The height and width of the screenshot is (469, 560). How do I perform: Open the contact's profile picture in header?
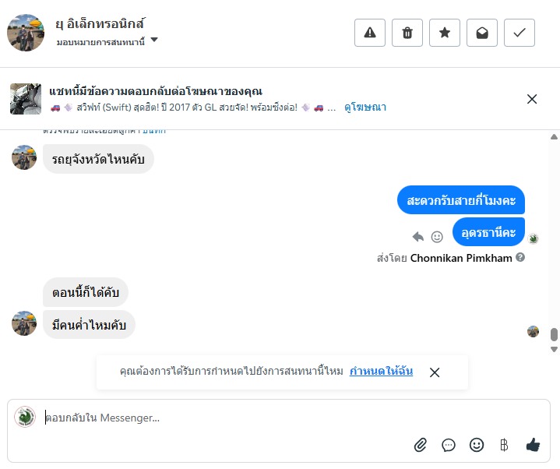(26, 32)
